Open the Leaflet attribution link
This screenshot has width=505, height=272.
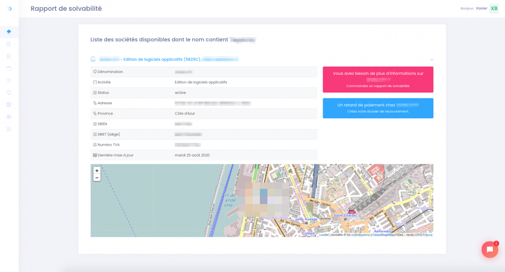coord(324,235)
